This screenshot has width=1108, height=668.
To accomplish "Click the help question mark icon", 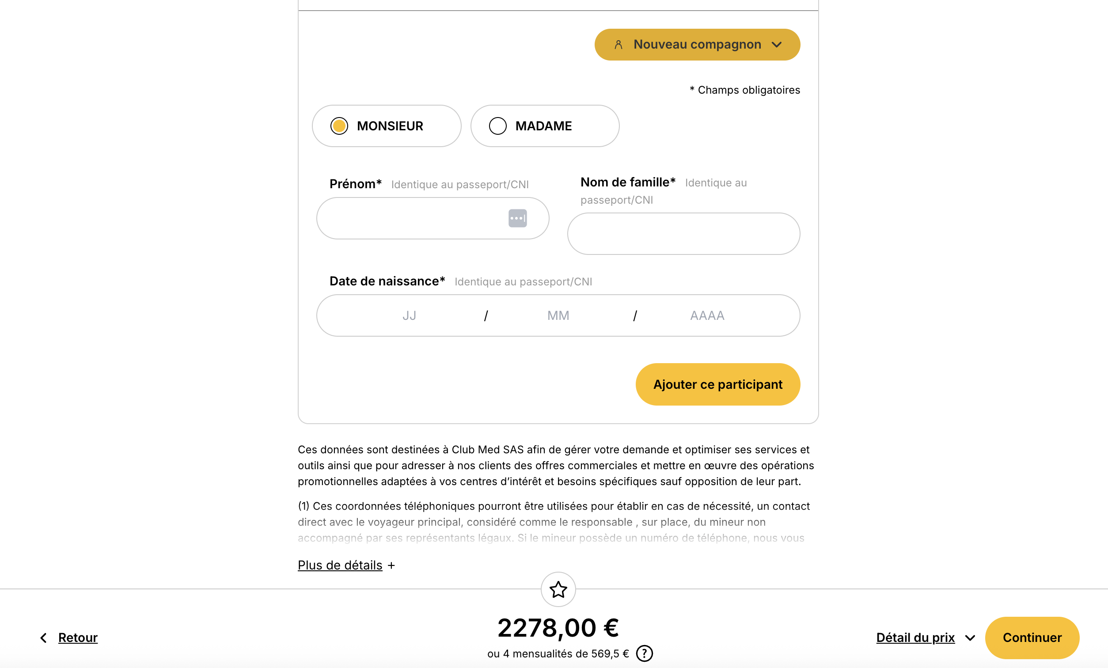I will coord(645,653).
